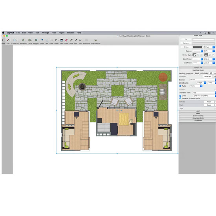Select the Split tool
This screenshot has width=216, height=216.
(x=76, y=40)
